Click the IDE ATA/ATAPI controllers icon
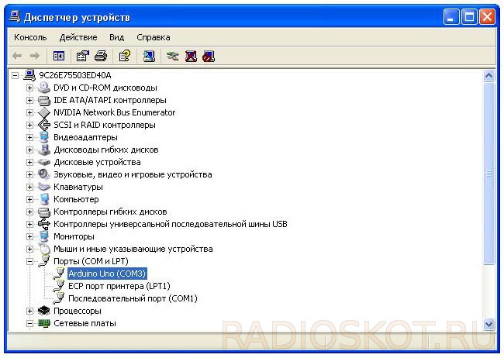Viewport: 504px width, 358px height. (x=44, y=100)
